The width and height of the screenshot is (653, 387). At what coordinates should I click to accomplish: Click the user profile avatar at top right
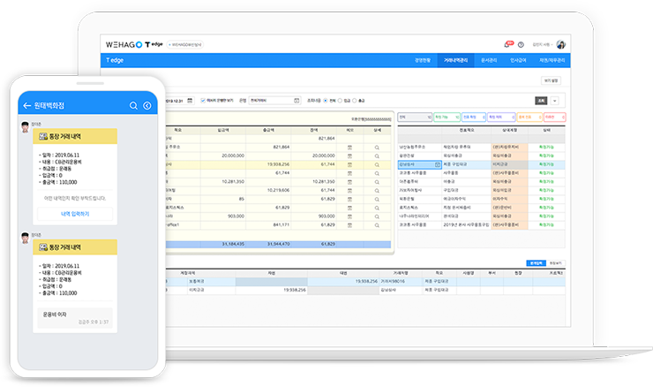(561, 44)
